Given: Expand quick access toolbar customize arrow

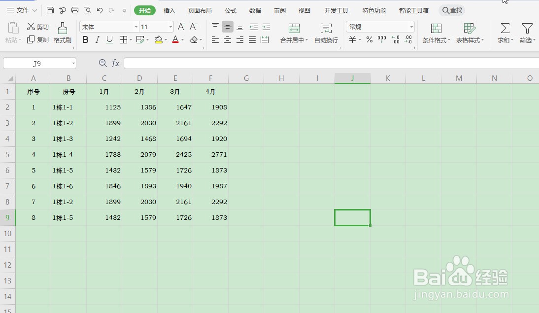Looking at the screenshot, I should tap(125, 11).
